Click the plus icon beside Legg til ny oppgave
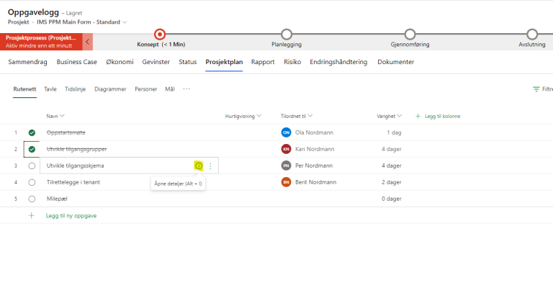 click(x=32, y=215)
